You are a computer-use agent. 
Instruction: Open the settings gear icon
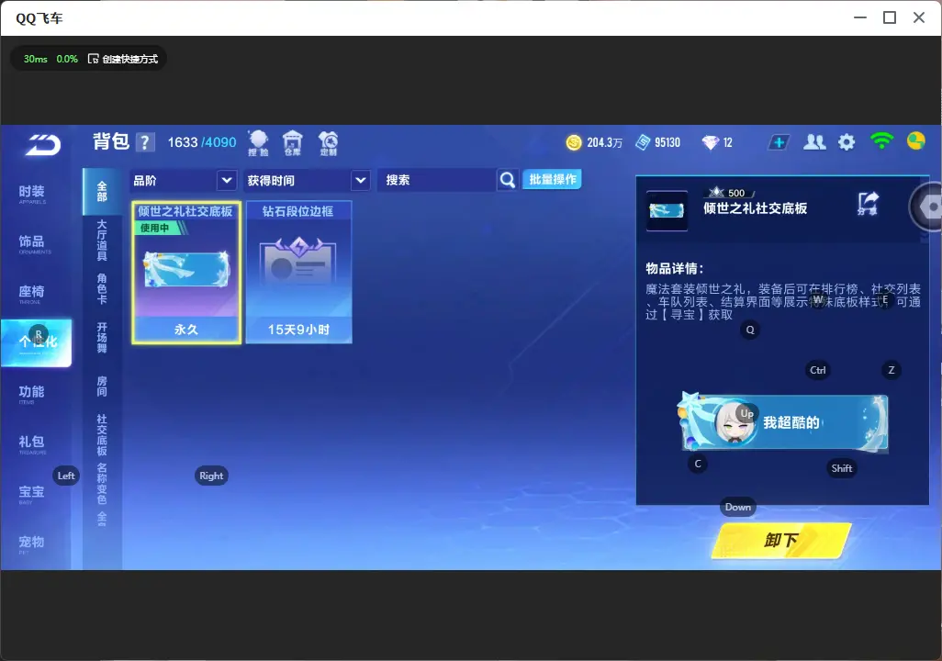pyautogui.click(x=847, y=142)
